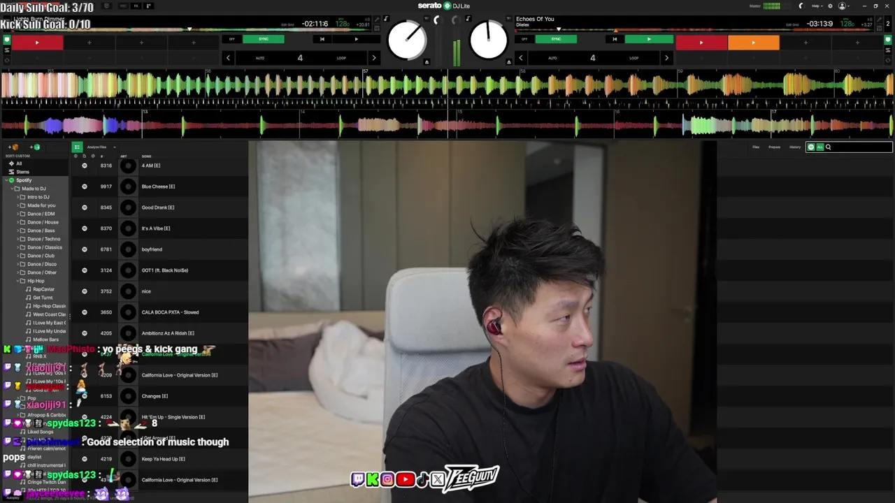Select the Stems library entry

coord(22,172)
